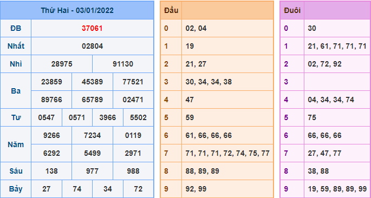
Task: Click the digit 1 label in the Đầu table
Action: coord(166,46)
